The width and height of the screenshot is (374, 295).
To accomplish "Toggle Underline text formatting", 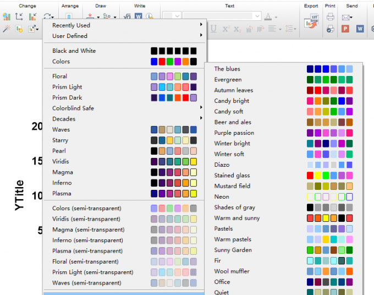I will click(x=213, y=29).
